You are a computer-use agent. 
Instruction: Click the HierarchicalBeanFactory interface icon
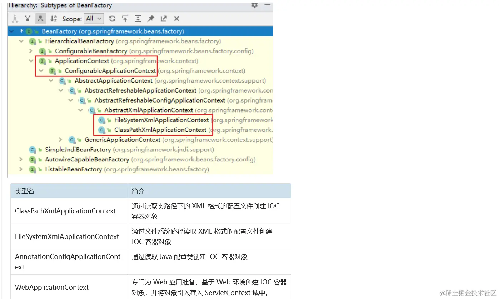[x=33, y=41]
